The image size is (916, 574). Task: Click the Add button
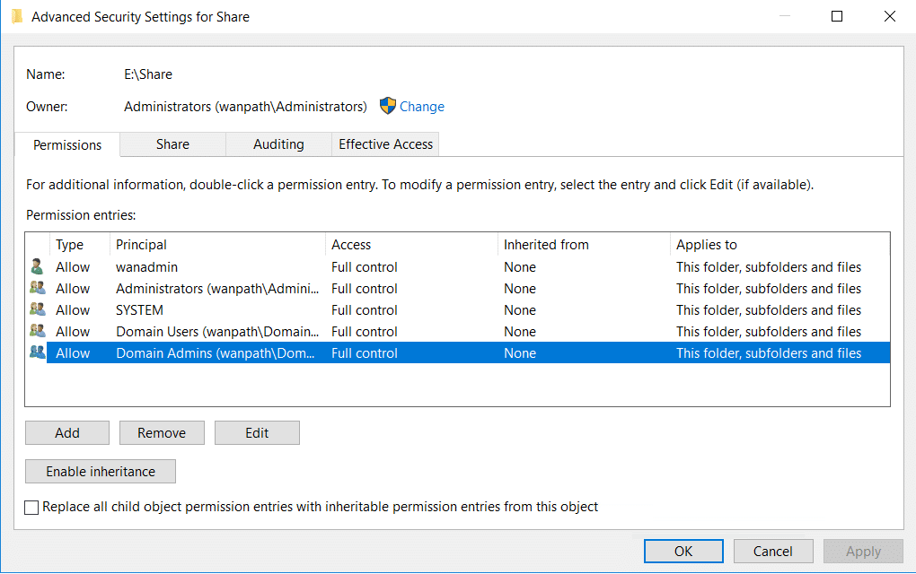tap(67, 433)
